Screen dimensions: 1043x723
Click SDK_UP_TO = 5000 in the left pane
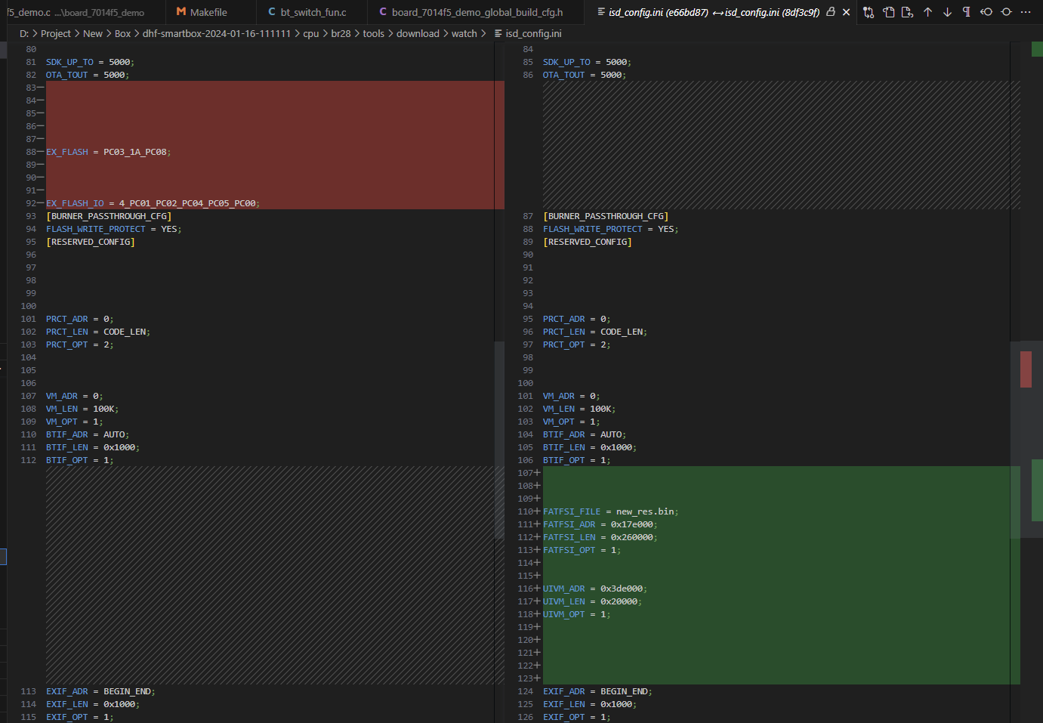(x=90, y=62)
